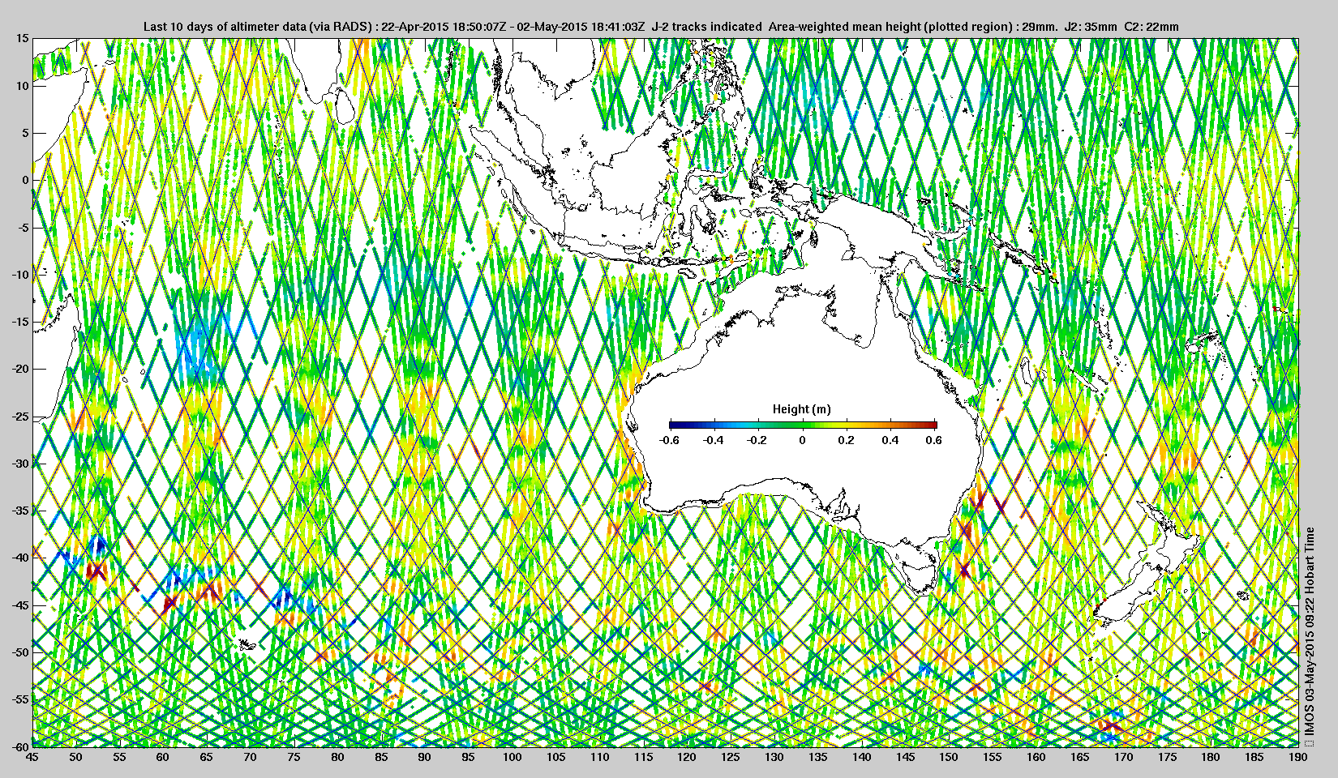The height and width of the screenshot is (778, 1338).
Task: Click the "C2: 22mm" value in title
Action: pyautogui.click(x=1151, y=27)
